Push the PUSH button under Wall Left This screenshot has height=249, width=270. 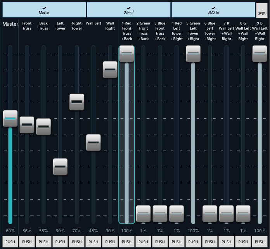coord(93,242)
